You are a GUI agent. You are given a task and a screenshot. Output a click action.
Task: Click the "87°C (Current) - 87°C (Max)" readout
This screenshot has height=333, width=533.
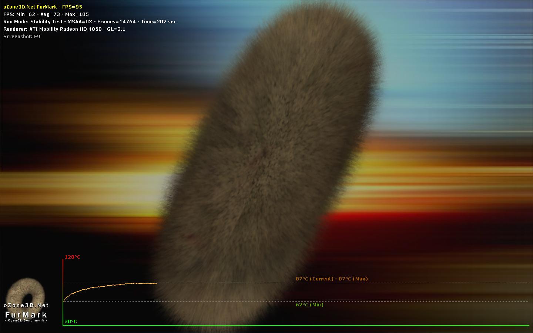pyautogui.click(x=332, y=279)
